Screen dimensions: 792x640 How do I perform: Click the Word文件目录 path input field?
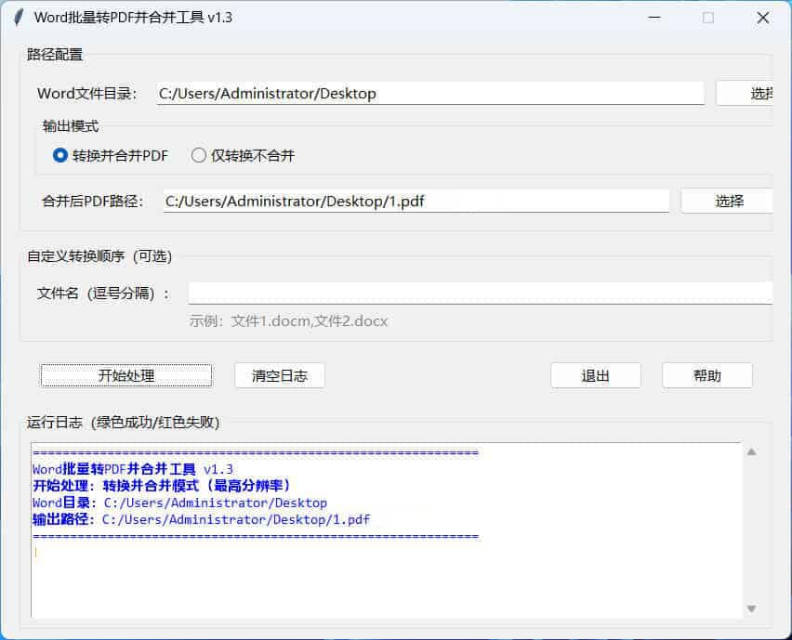tap(428, 93)
